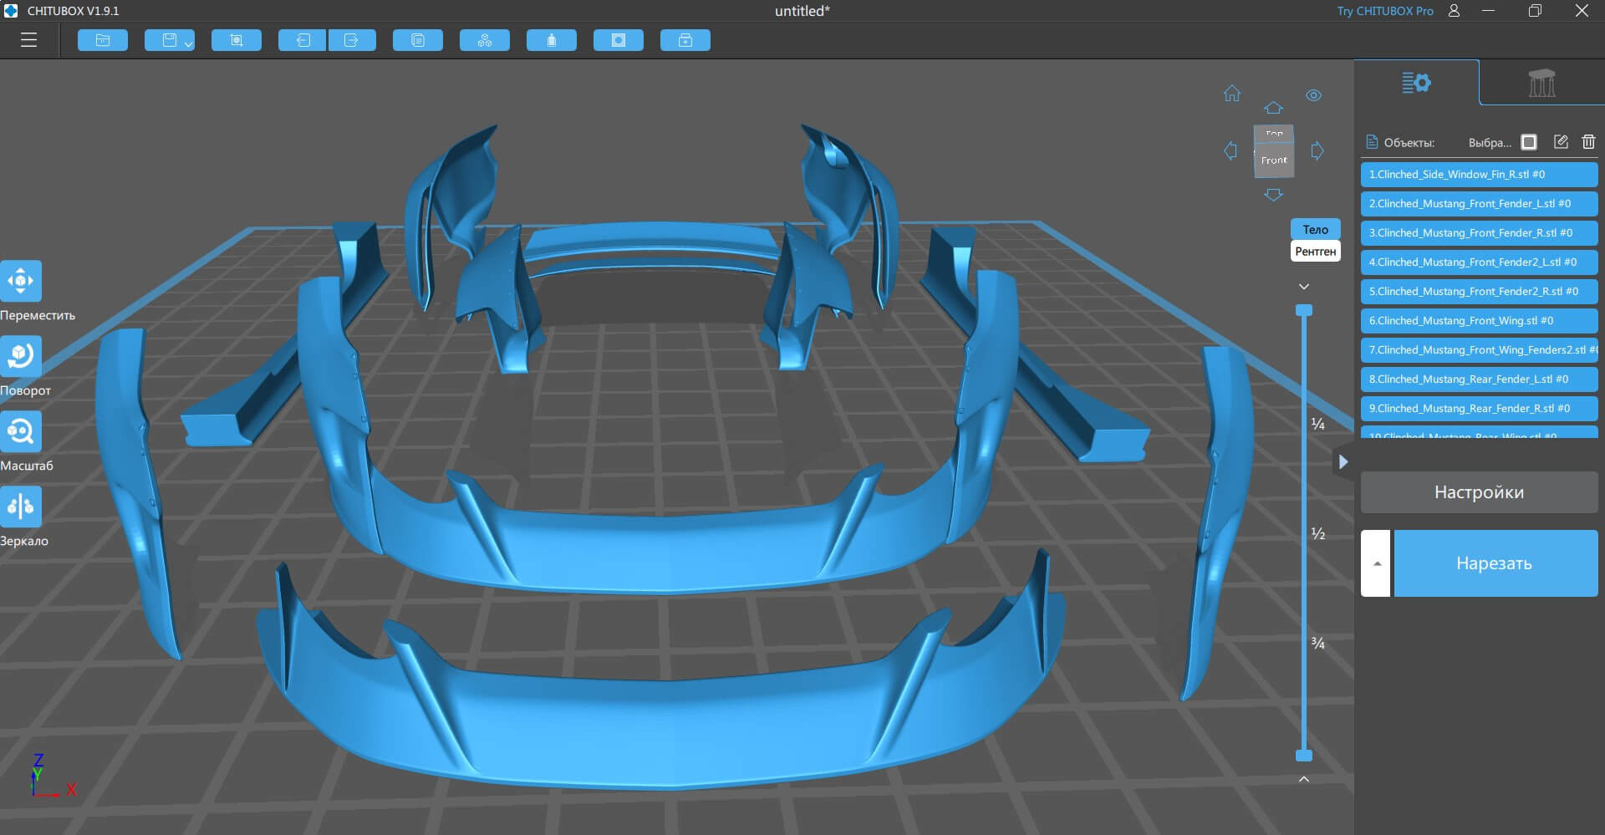The image size is (1605, 835).
Task: Open the hamburger main menu
Action: click(x=29, y=40)
